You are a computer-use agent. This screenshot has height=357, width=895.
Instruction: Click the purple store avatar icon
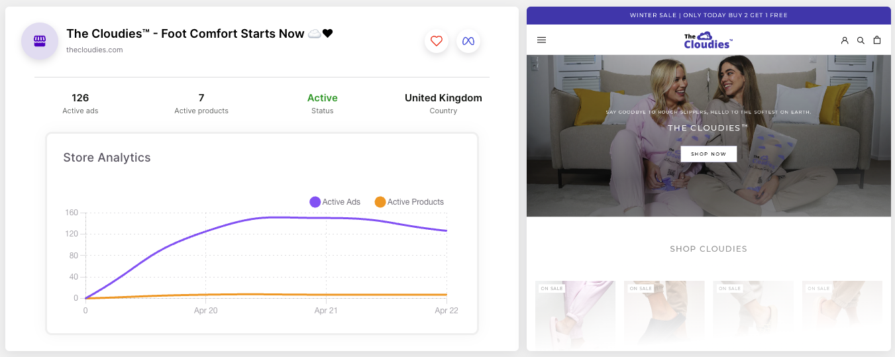click(x=40, y=41)
